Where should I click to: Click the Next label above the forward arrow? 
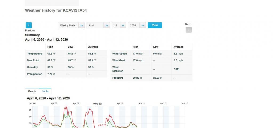[x=187, y=24]
